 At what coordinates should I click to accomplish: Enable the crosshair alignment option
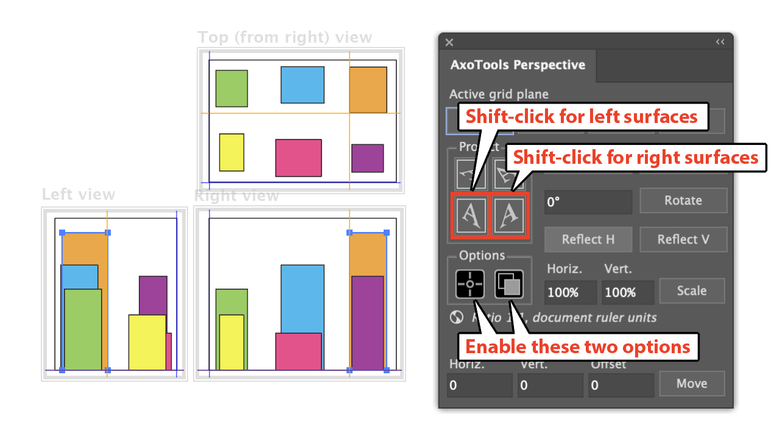coord(470,284)
